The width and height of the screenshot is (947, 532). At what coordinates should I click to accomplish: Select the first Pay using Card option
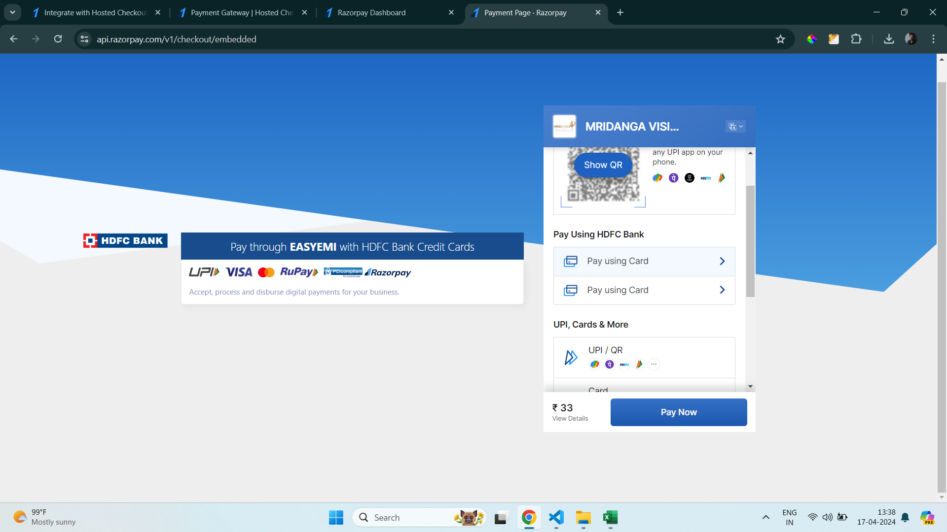[644, 261]
